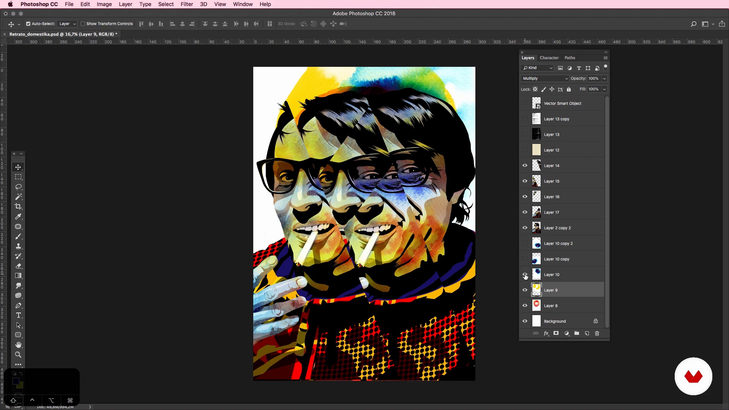Viewport: 729px width, 410px height.
Task: Select the Horizontal Type tool
Action: pyautogui.click(x=18, y=315)
